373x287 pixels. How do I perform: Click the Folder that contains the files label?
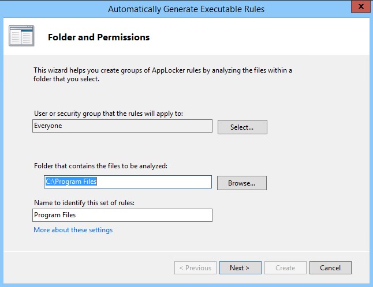click(100, 166)
